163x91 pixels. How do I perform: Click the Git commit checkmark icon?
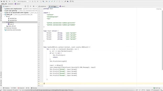52,2
